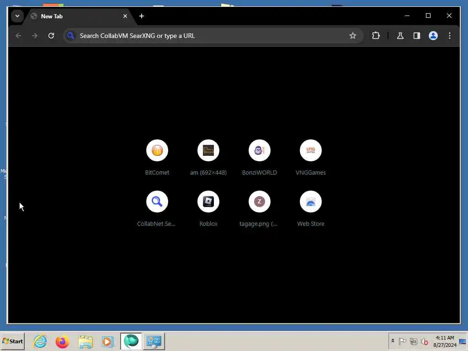468x351 pixels.
Task: Click the browser Back arrow
Action: click(18, 36)
